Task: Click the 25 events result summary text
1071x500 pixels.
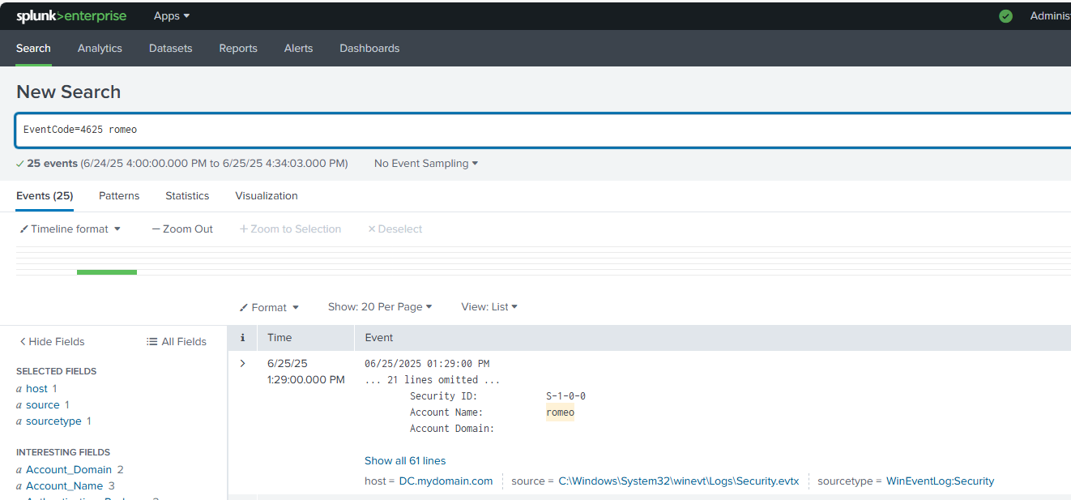Action: tap(53, 164)
